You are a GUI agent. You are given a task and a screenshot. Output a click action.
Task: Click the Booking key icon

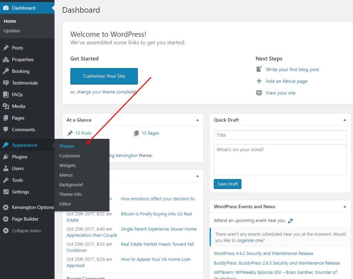point(6,71)
